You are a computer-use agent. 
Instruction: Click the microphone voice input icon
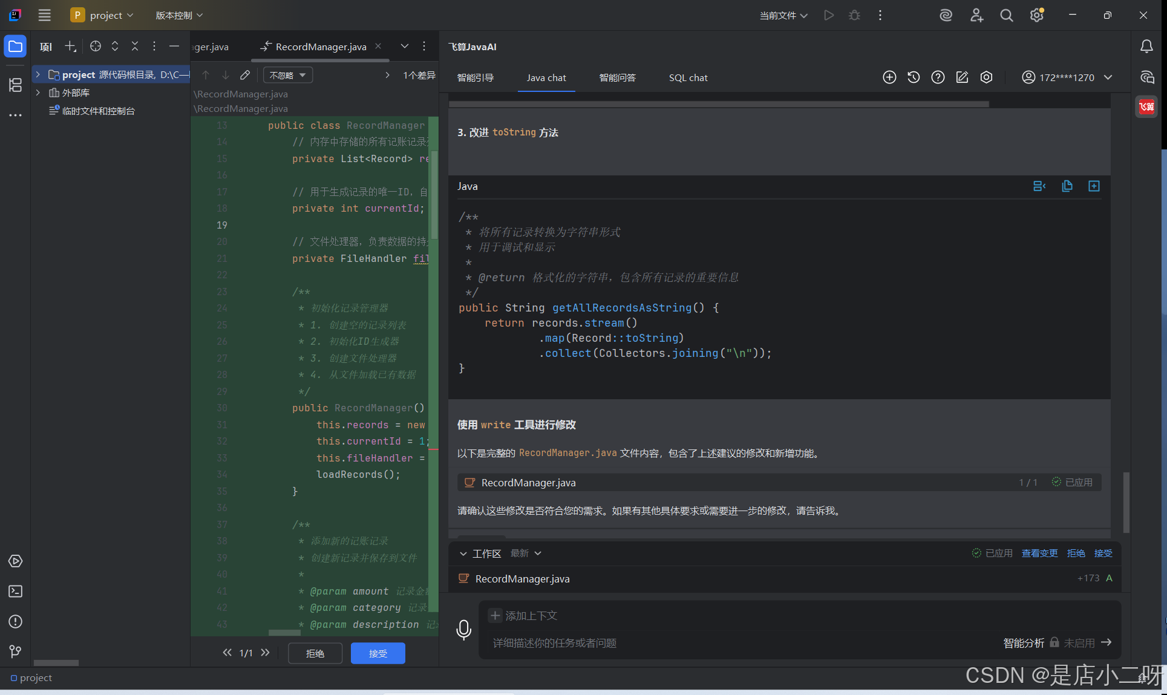pos(463,630)
